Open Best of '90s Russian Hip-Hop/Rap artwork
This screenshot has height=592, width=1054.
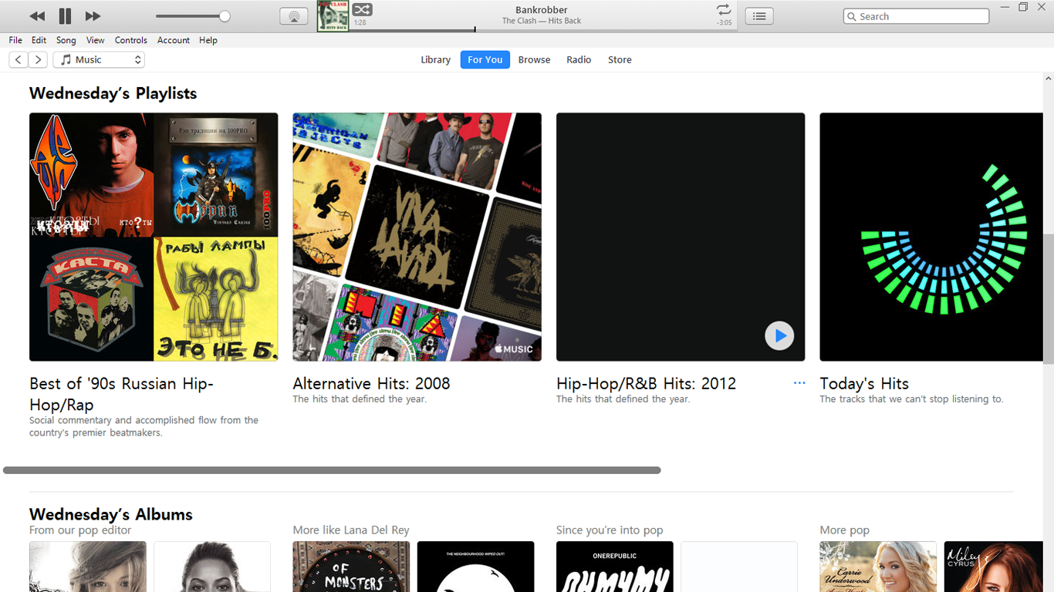click(x=154, y=237)
